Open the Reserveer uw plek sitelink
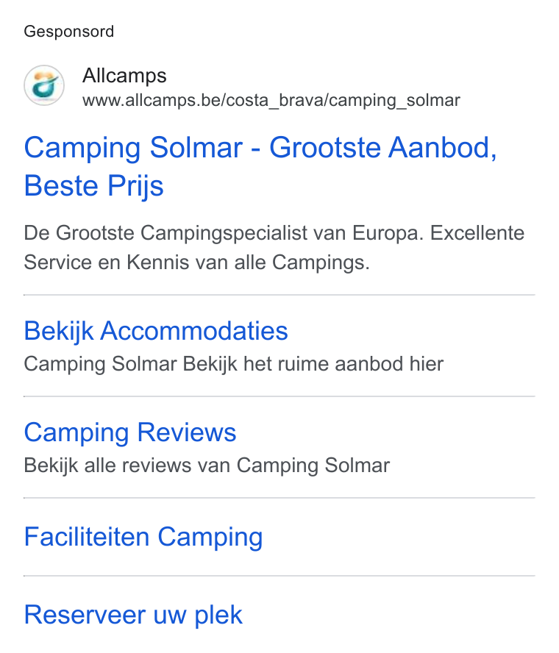This screenshot has height=653, width=559. [x=133, y=615]
